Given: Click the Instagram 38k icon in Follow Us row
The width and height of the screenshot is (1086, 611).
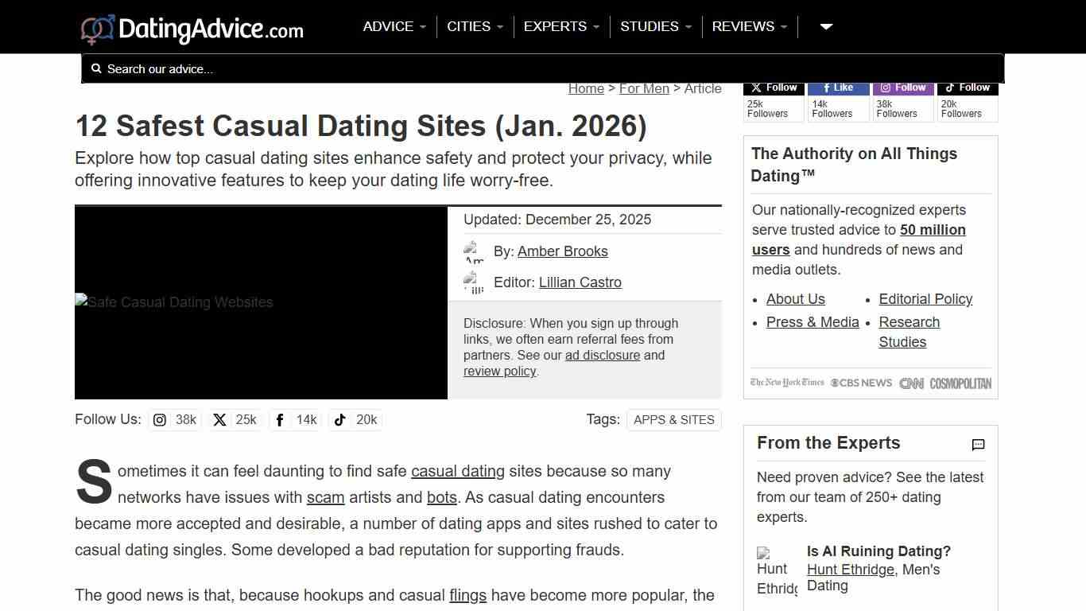Looking at the screenshot, I should (160, 419).
